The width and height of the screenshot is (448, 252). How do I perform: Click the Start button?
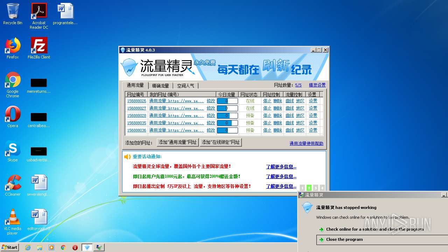click(x=9, y=247)
